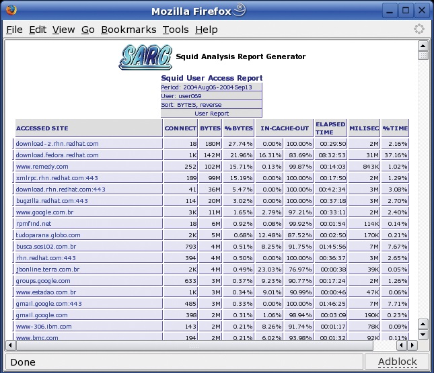Click the vertical scrollbar thumb
The height and width of the screenshot is (373, 434).
(423, 56)
